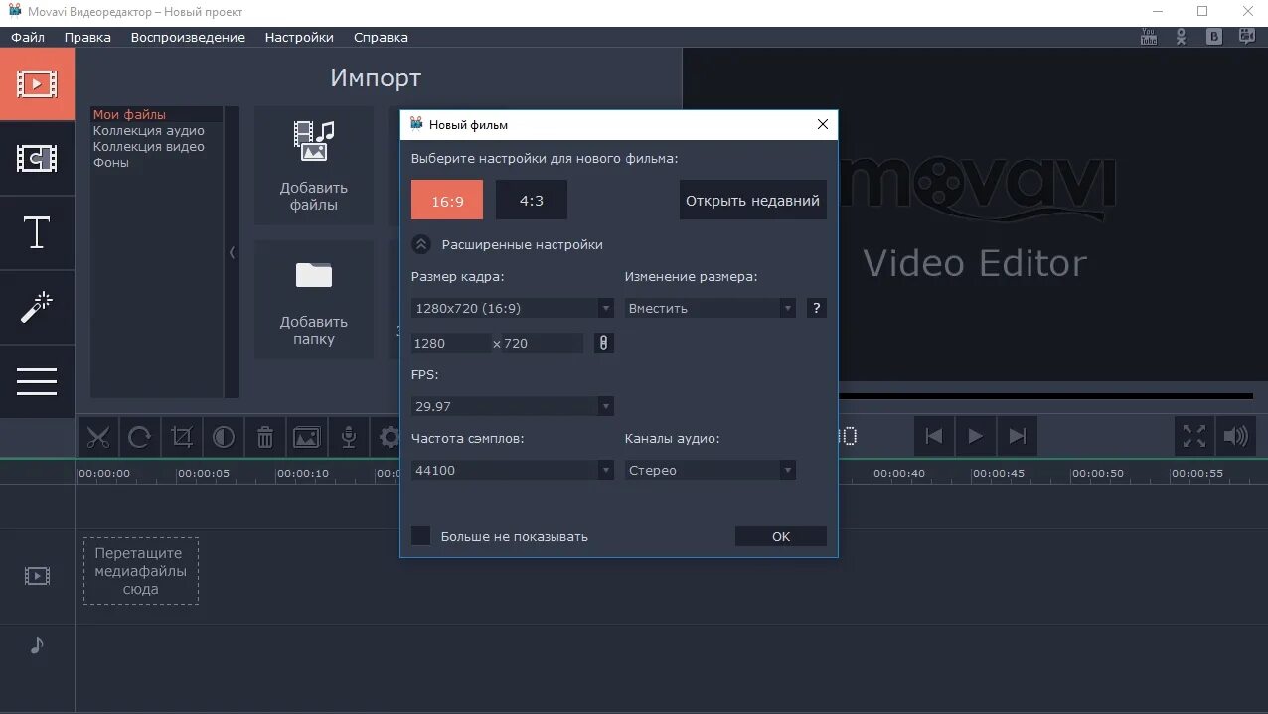
Task: Close the 'Новый фильм' dialog
Action: coord(823,124)
